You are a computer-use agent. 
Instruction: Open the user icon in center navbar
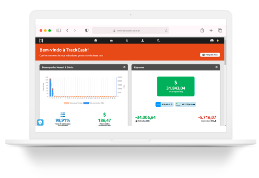142,41
